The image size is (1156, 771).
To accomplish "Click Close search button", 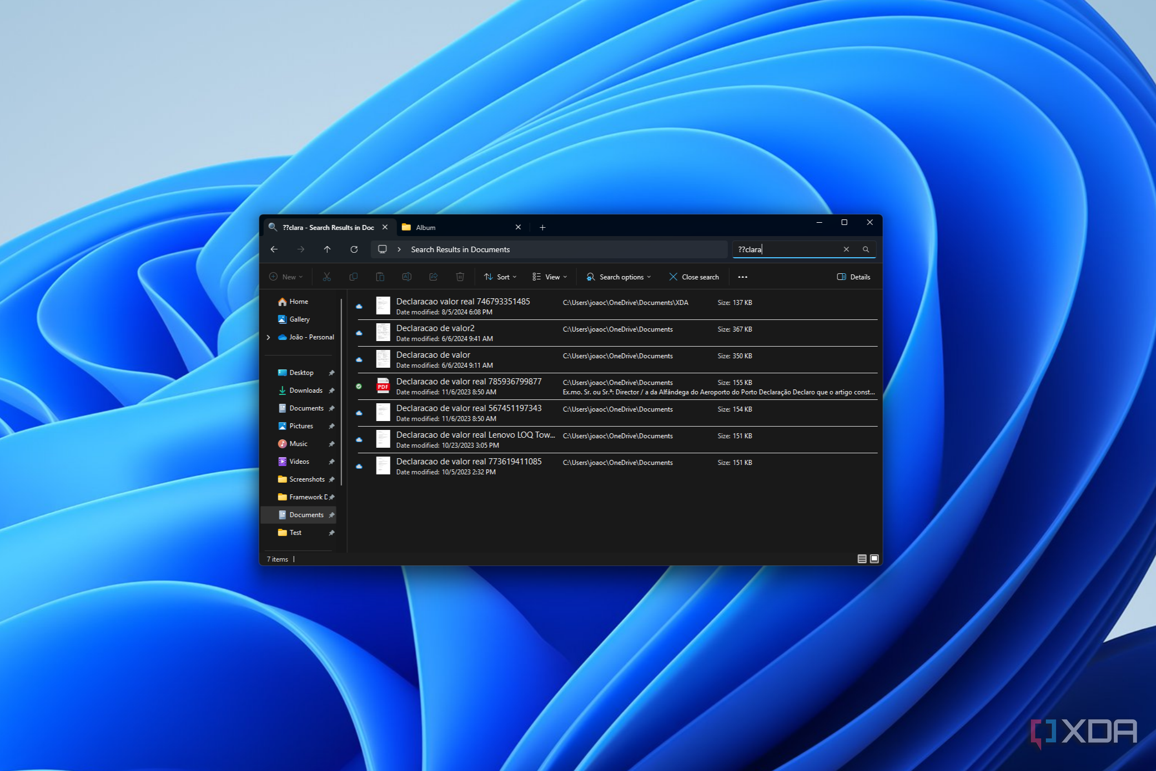I will pos(694,277).
